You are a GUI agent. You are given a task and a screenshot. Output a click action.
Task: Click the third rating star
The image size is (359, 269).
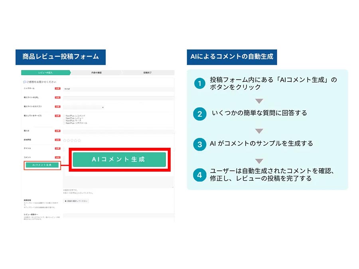72,140
